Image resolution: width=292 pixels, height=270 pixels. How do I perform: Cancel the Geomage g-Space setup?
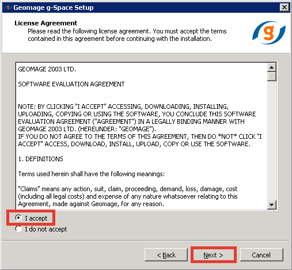click(261, 255)
